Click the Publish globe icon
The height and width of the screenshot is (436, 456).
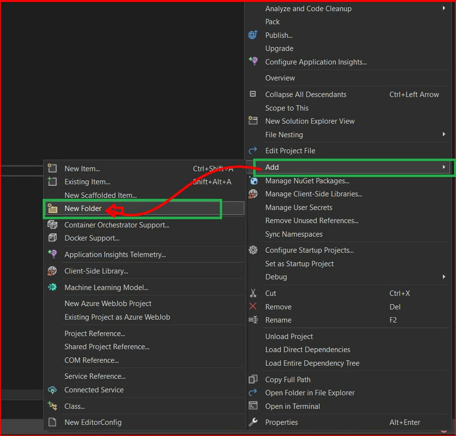[253, 35]
